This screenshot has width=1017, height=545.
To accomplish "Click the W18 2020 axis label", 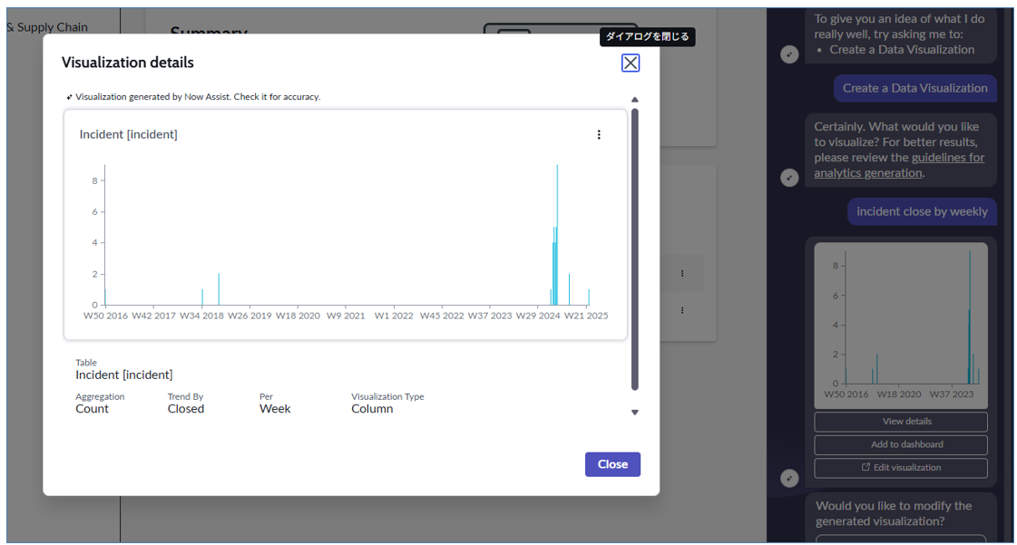I will 298,316.
